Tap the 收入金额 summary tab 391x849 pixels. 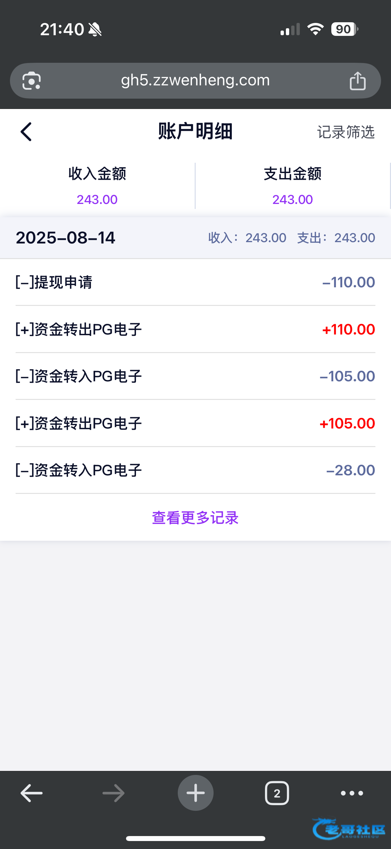[x=97, y=186]
